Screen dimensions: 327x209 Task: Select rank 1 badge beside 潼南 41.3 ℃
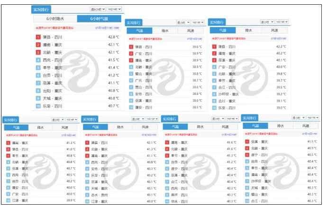pyautogui.click(x=8, y=143)
